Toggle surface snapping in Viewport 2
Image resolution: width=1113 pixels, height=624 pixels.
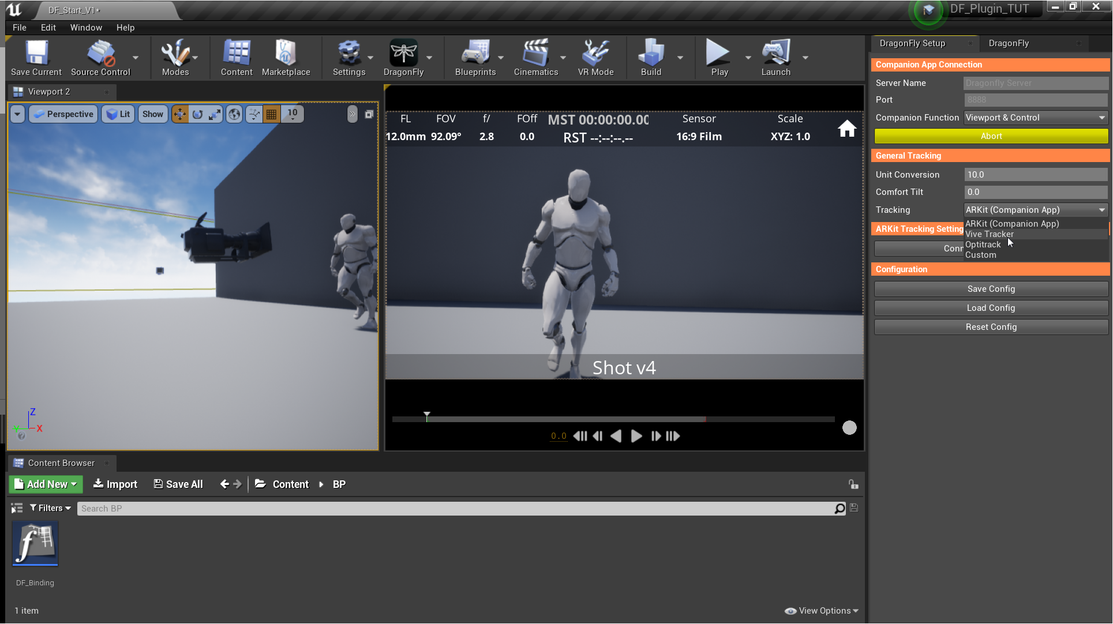click(x=254, y=114)
